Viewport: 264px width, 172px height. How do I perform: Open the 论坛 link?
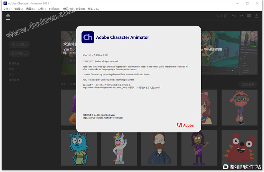(x=12, y=74)
